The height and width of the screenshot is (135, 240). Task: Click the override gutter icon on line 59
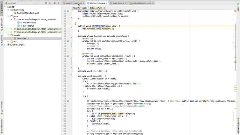point(68,56)
